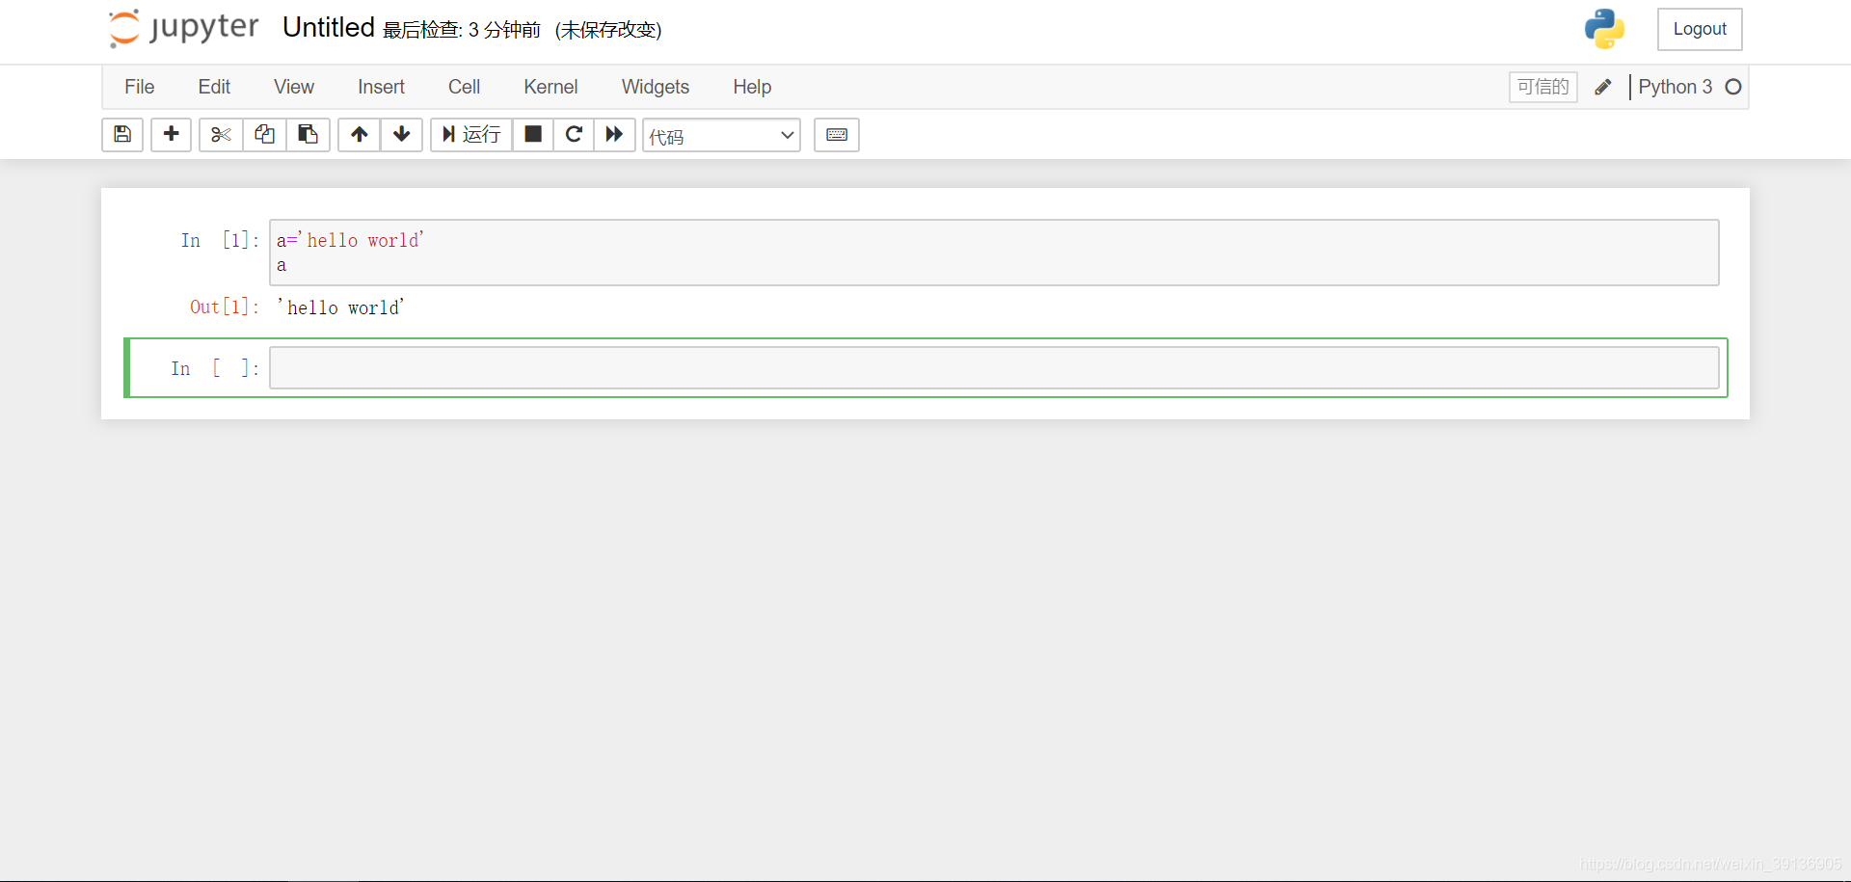Image resolution: width=1851 pixels, height=882 pixels.
Task: Click the Out[1] output prompt
Action: pos(225,307)
